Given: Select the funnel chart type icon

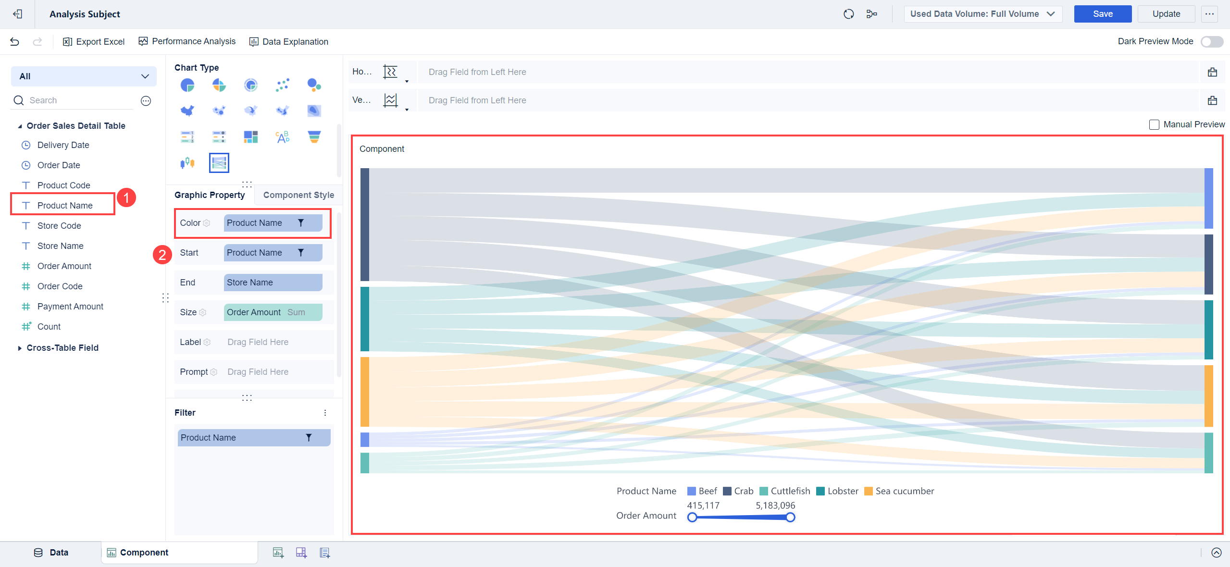Looking at the screenshot, I should coord(314,137).
